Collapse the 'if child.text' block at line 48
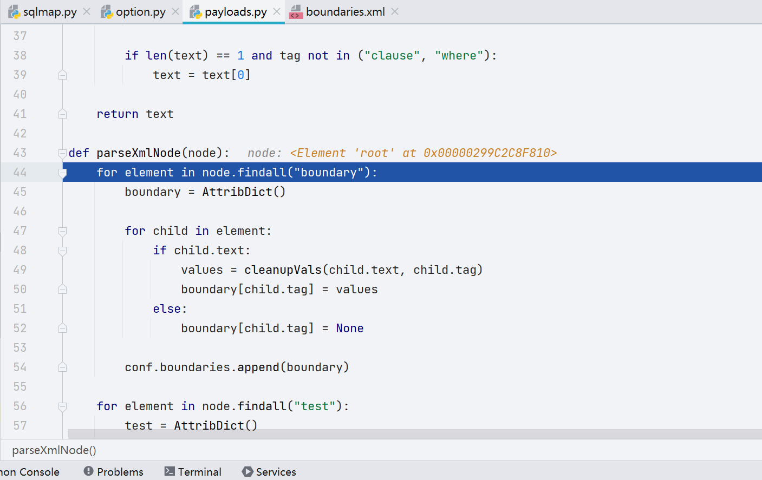Image resolution: width=762 pixels, height=480 pixels. [x=62, y=251]
